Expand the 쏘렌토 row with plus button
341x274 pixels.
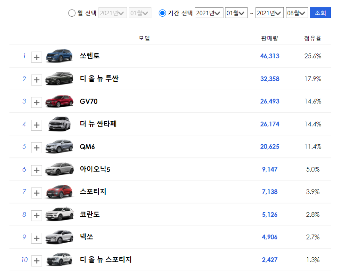[x=36, y=57]
